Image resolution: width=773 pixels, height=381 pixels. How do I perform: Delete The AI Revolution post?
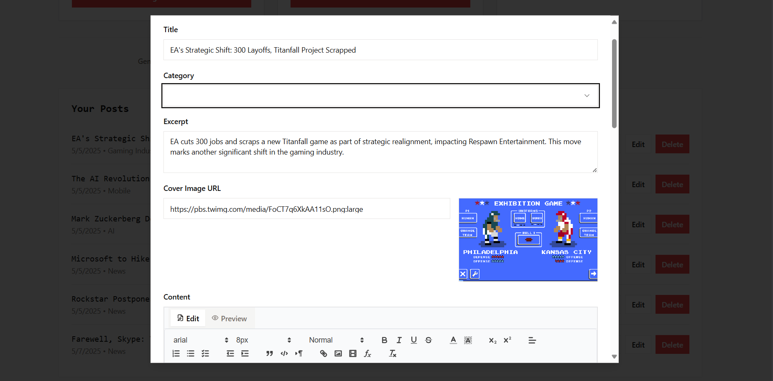coord(672,184)
